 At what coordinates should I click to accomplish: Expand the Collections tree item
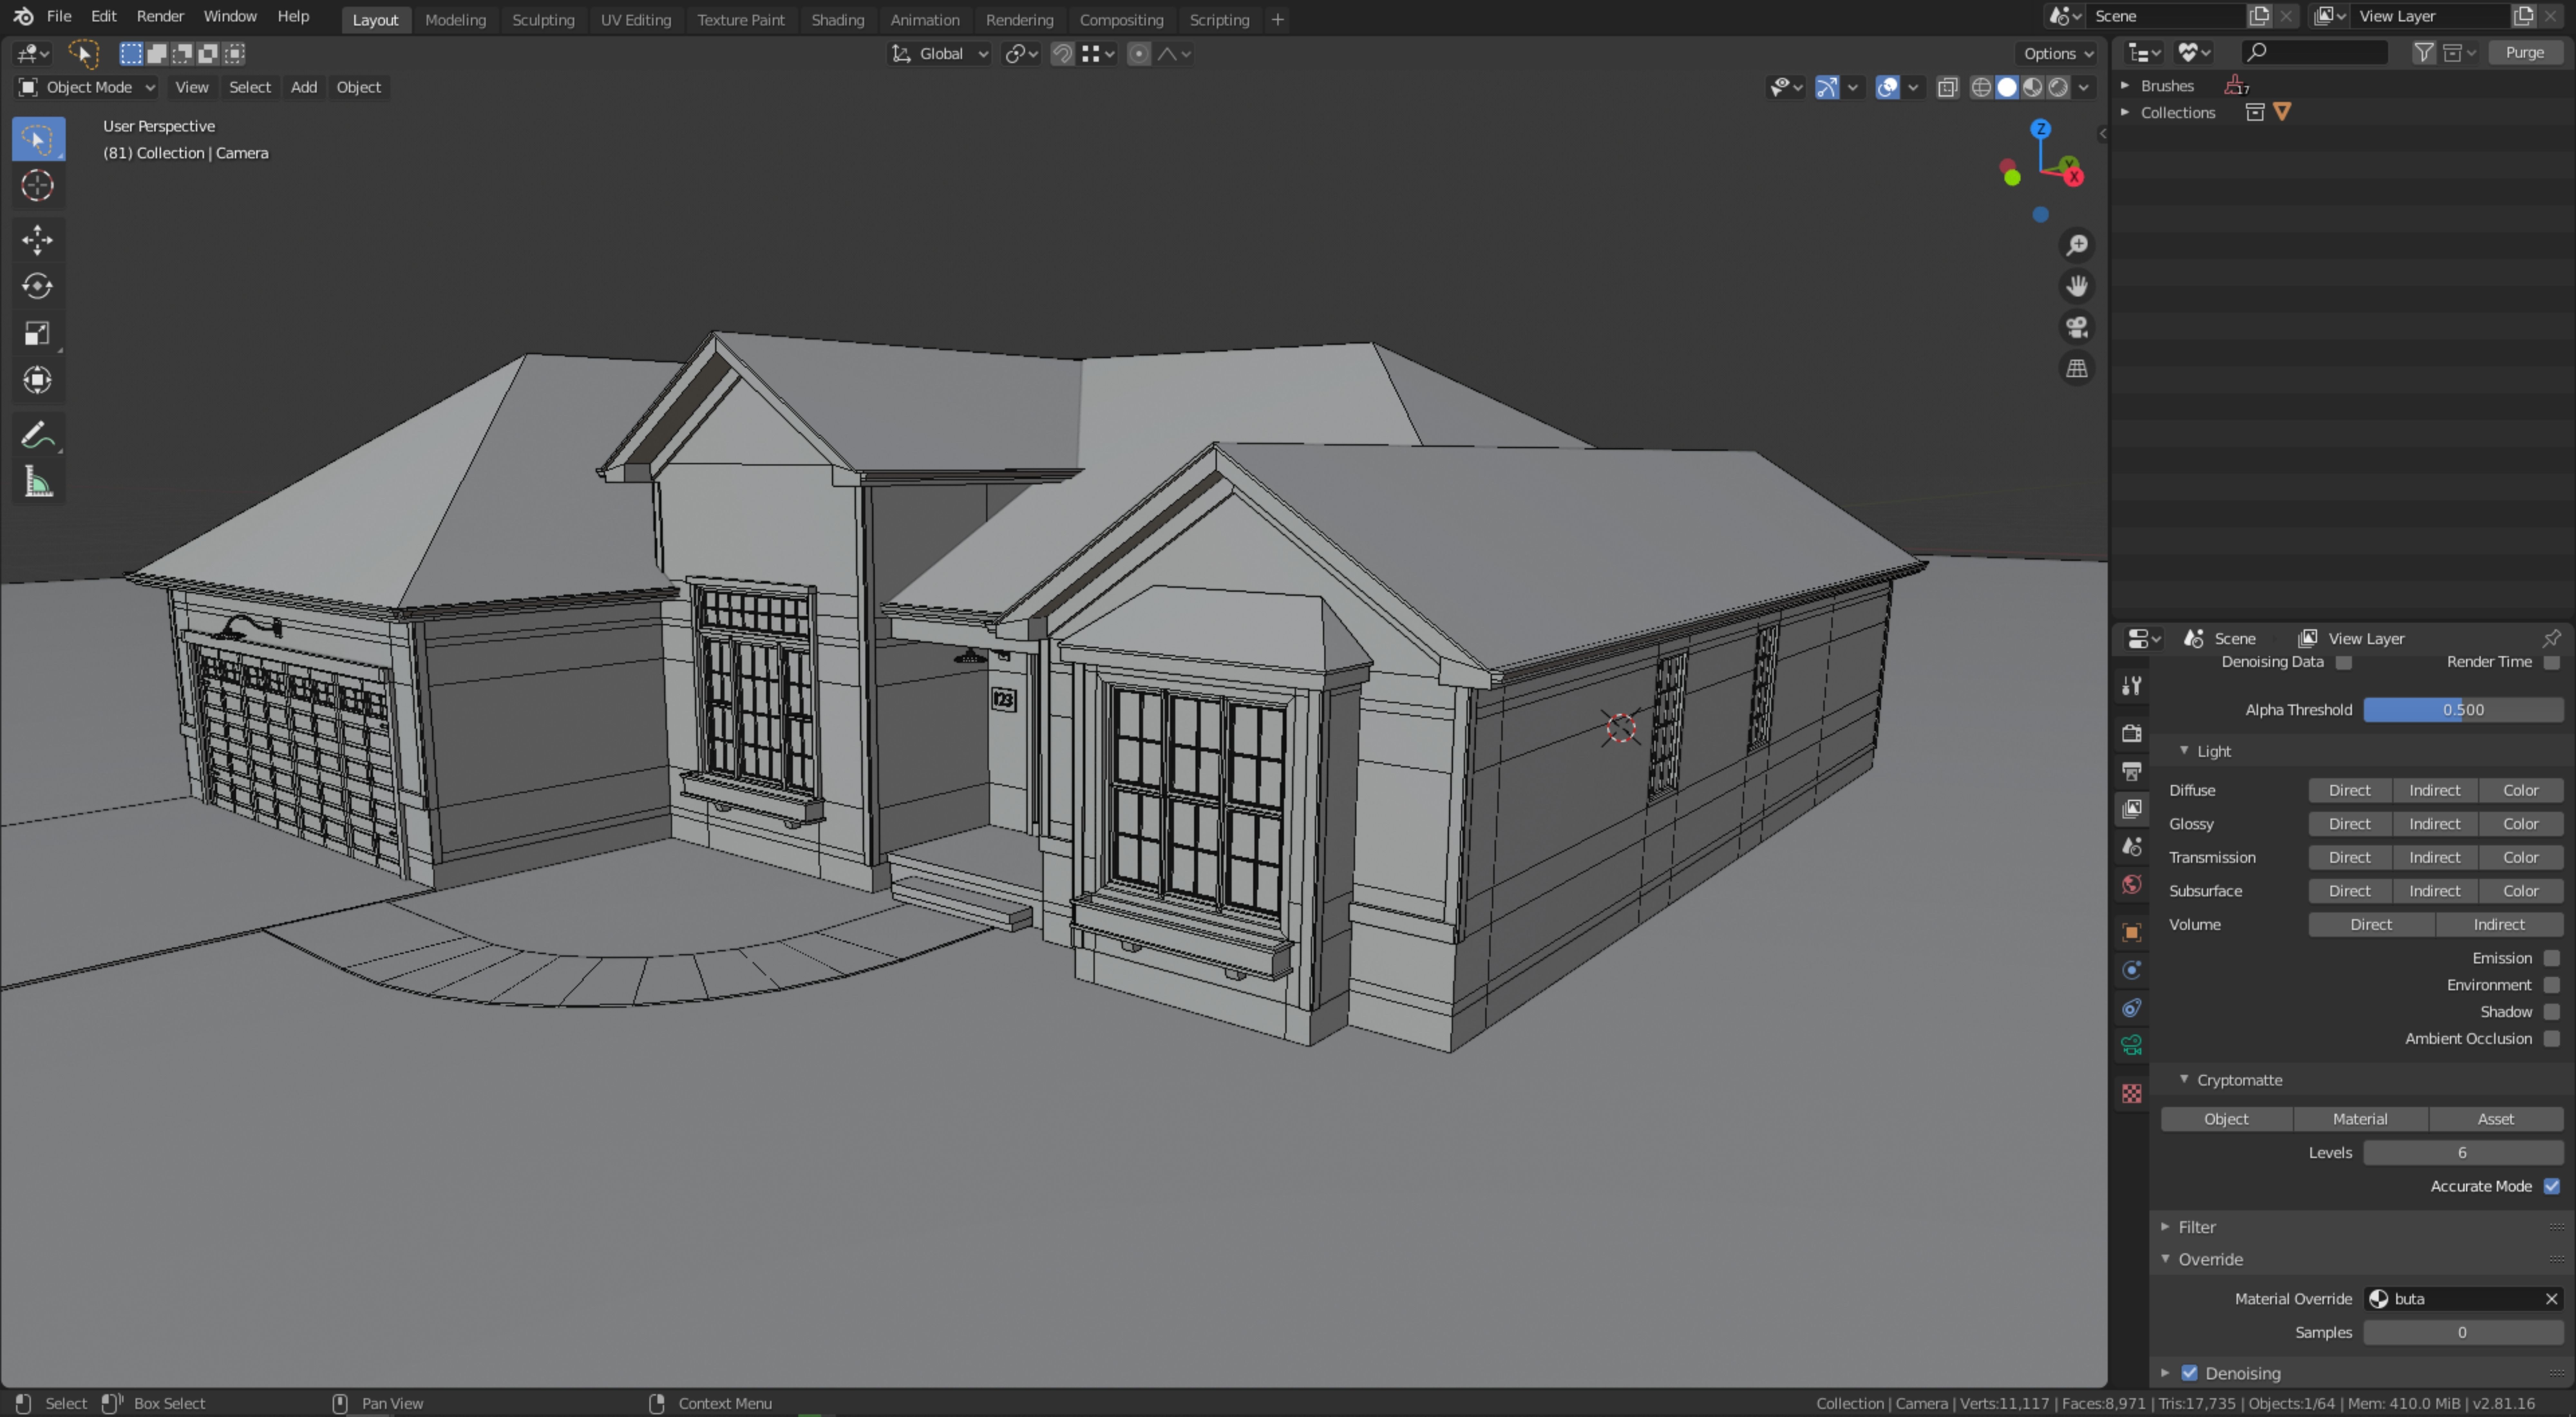tap(2125, 113)
